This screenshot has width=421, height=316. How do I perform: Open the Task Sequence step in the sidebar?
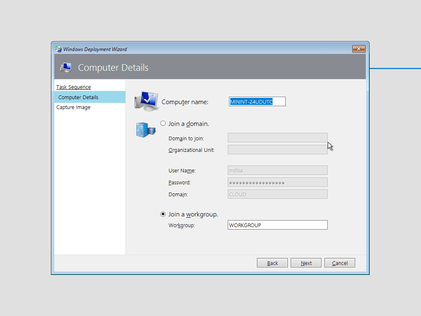73,87
